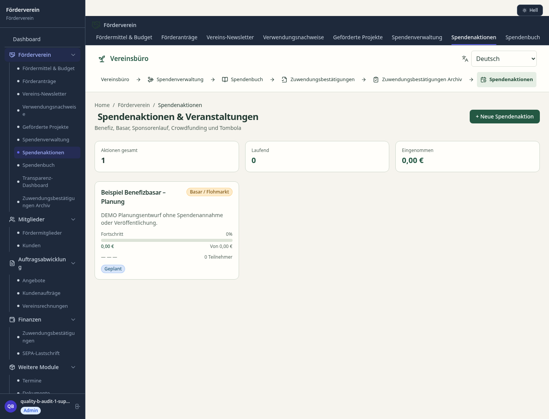This screenshot has height=419, width=549.
Task: Click the Weitere Module cube icon
Action: tap(12, 367)
